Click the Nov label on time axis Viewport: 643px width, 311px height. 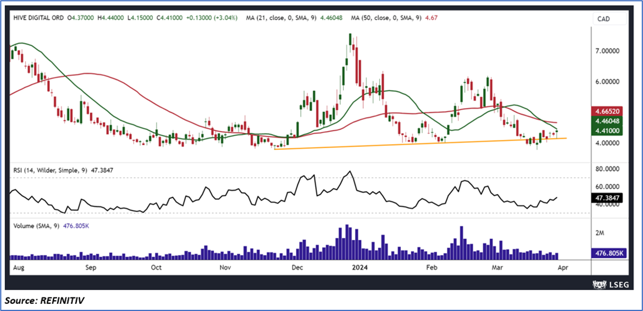pyautogui.click(x=226, y=267)
